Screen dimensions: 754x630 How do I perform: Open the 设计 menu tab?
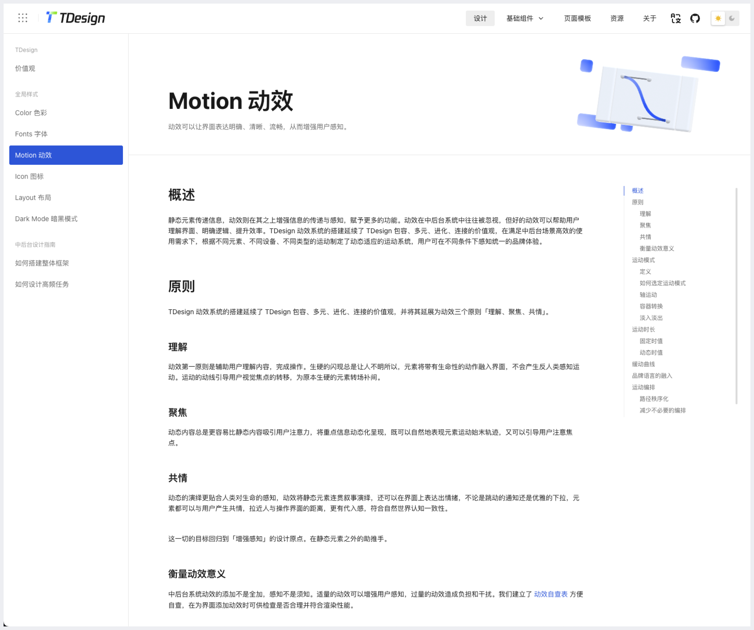(480, 18)
